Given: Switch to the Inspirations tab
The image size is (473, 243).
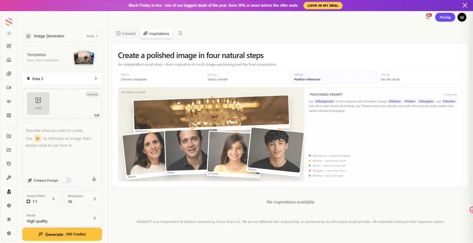Looking at the screenshot, I should coord(156,33).
